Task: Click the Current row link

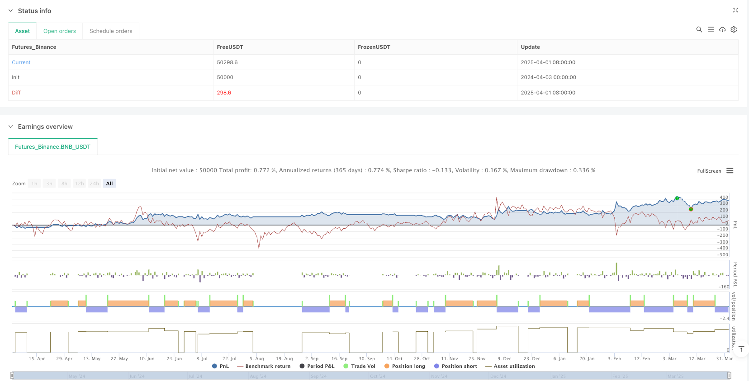Action: [x=21, y=62]
